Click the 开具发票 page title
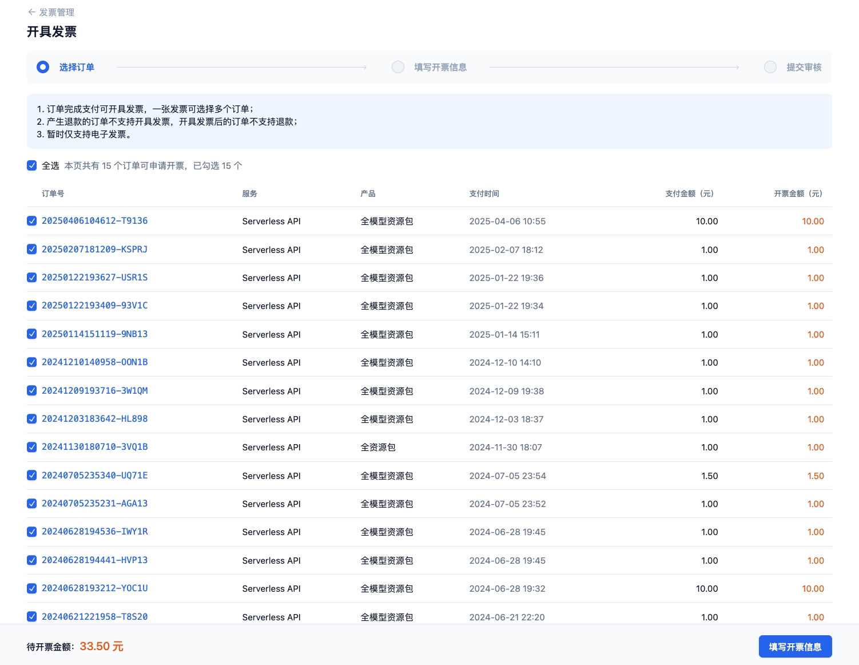This screenshot has height=665, width=859. pos(51,31)
